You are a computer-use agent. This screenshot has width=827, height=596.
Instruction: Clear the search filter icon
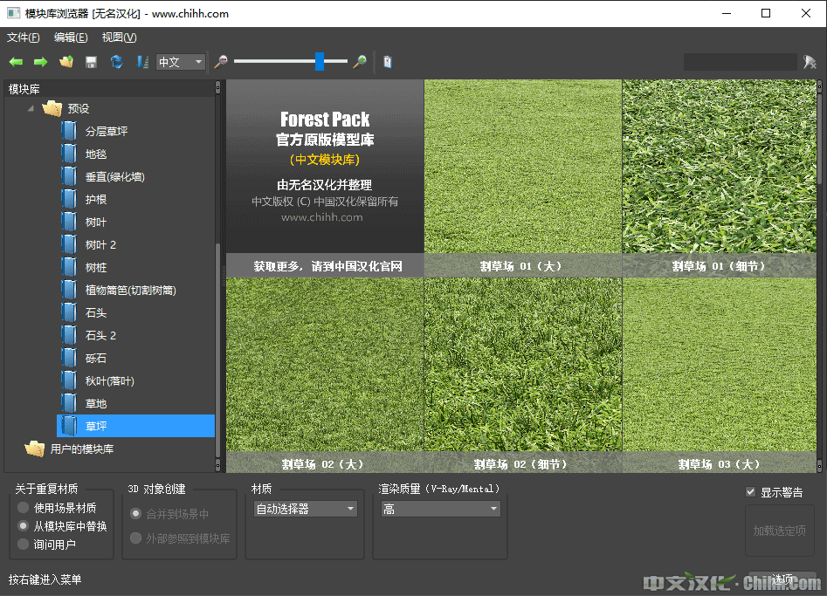click(810, 62)
